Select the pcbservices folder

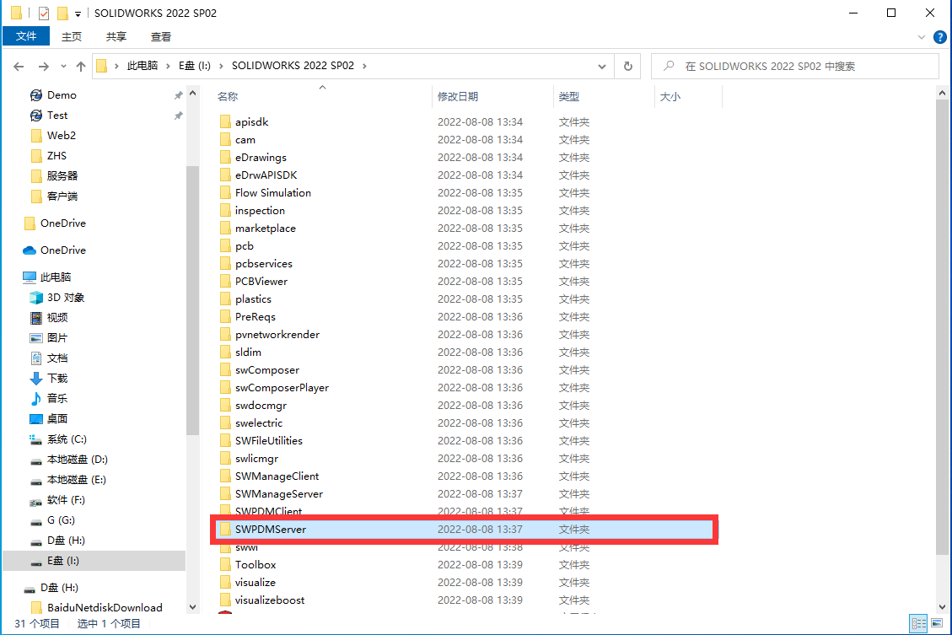263,263
